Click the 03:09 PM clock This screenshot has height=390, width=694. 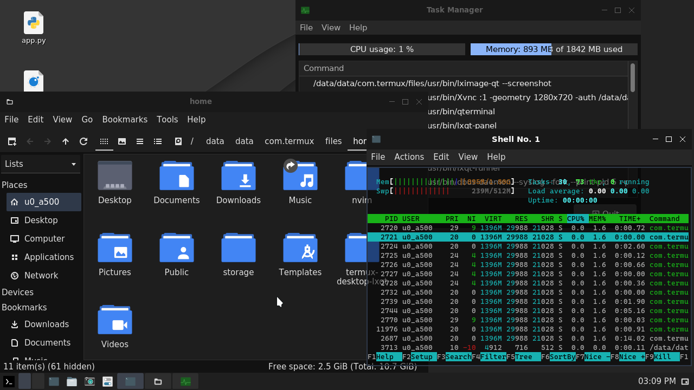(657, 381)
